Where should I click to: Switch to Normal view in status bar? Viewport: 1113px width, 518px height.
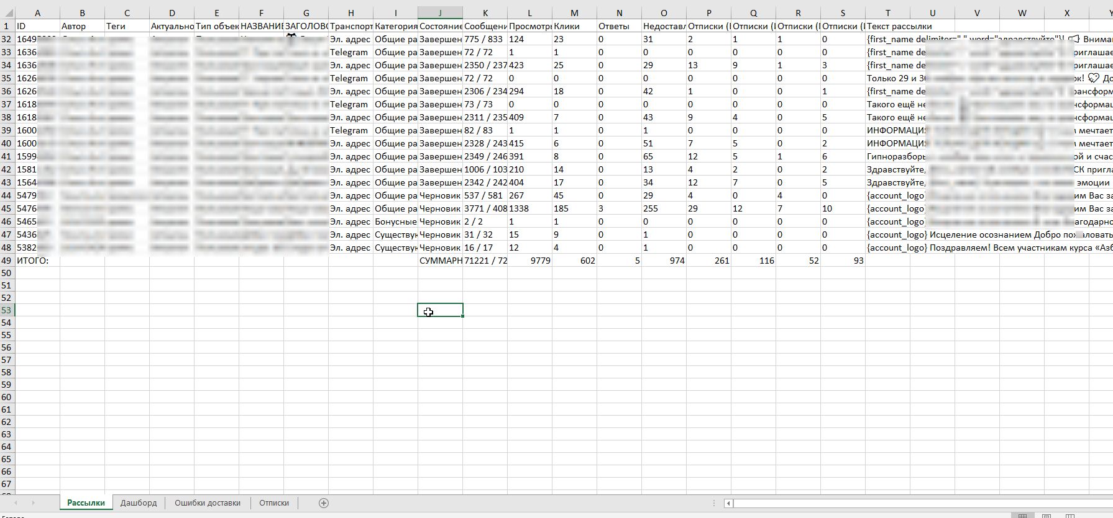(1022, 516)
